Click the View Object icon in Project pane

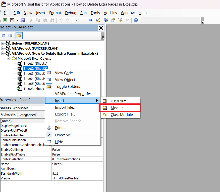[10, 35]
